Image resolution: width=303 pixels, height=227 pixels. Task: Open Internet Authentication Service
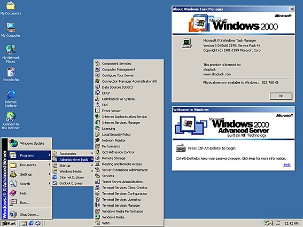pos(129,116)
